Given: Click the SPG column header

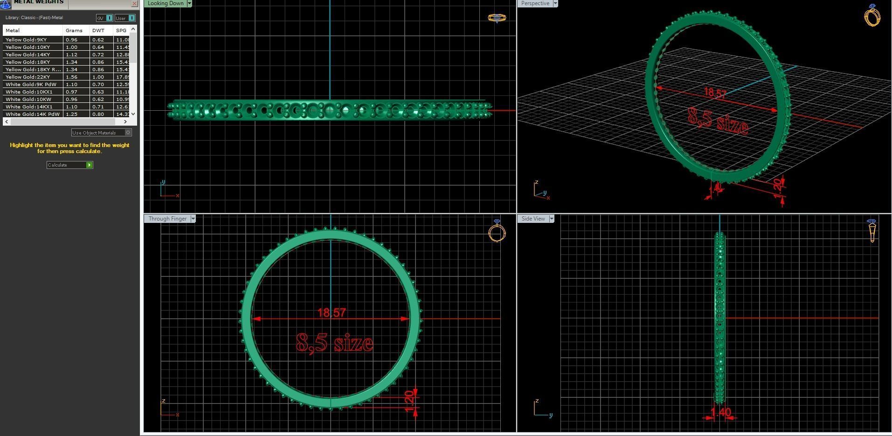Looking at the screenshot, I should pyautogui.click(x=122, y=30).
